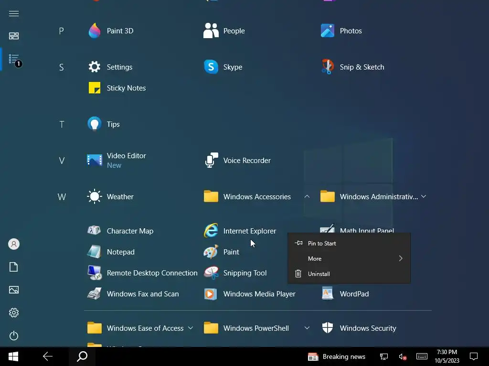The width and height of the screenshot is (489, 366).
Task: Launch WordPad icon
Action: click(328, 294)
